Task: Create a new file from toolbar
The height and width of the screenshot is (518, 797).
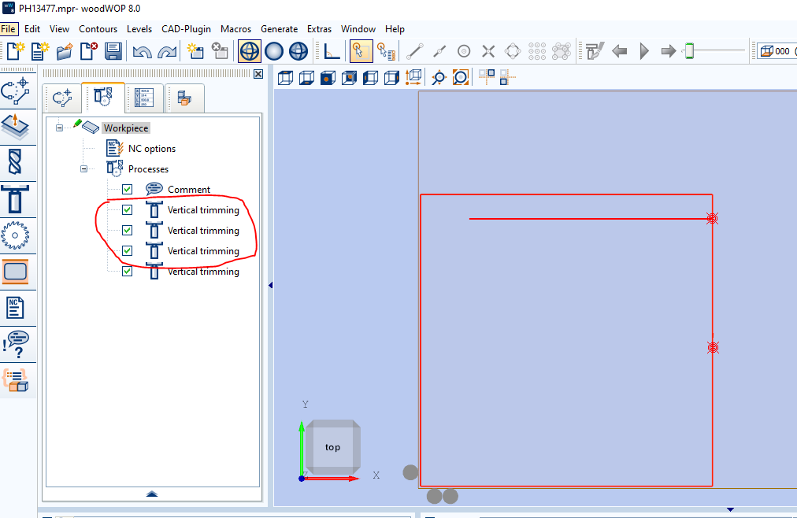Action: coord(16,51)
